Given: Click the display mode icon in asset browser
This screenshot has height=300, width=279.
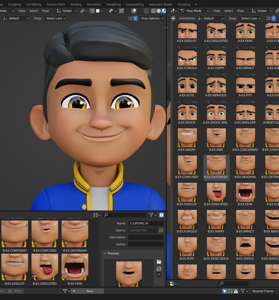Looking at the screenshot, I should (96, 215).
